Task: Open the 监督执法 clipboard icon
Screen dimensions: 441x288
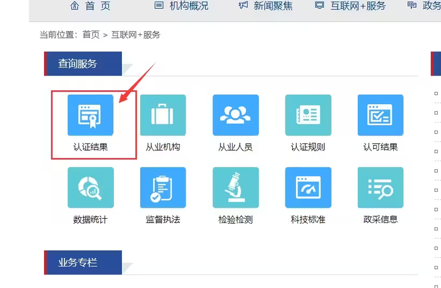Action: point(163,188)
